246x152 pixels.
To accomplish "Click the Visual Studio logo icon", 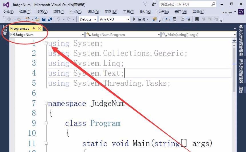I will coord(6,5).
